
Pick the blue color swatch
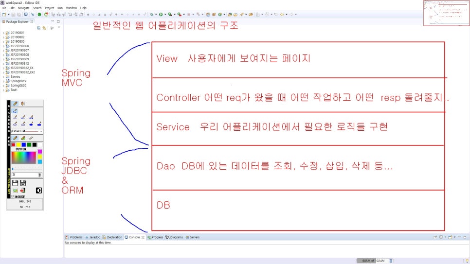tap(24, 145)
